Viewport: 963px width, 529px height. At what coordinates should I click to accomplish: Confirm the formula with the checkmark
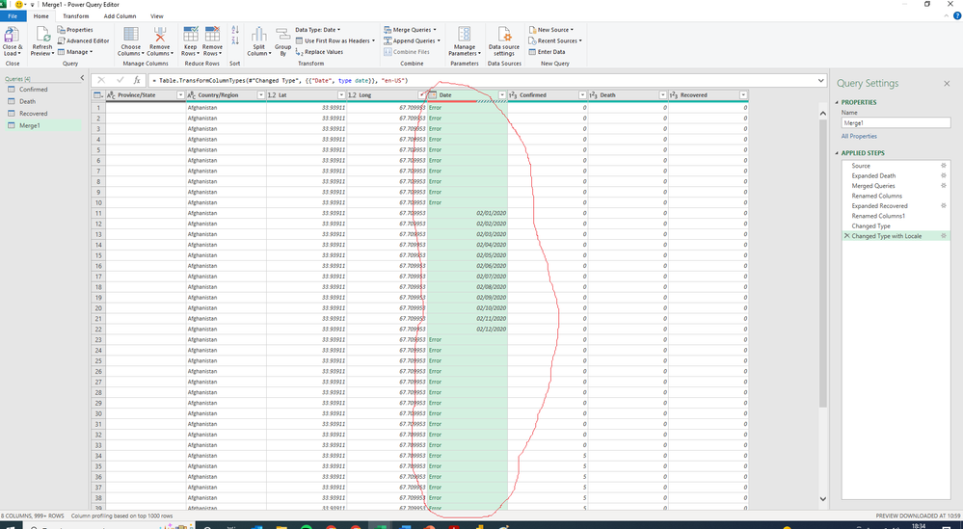click(120, 80)
